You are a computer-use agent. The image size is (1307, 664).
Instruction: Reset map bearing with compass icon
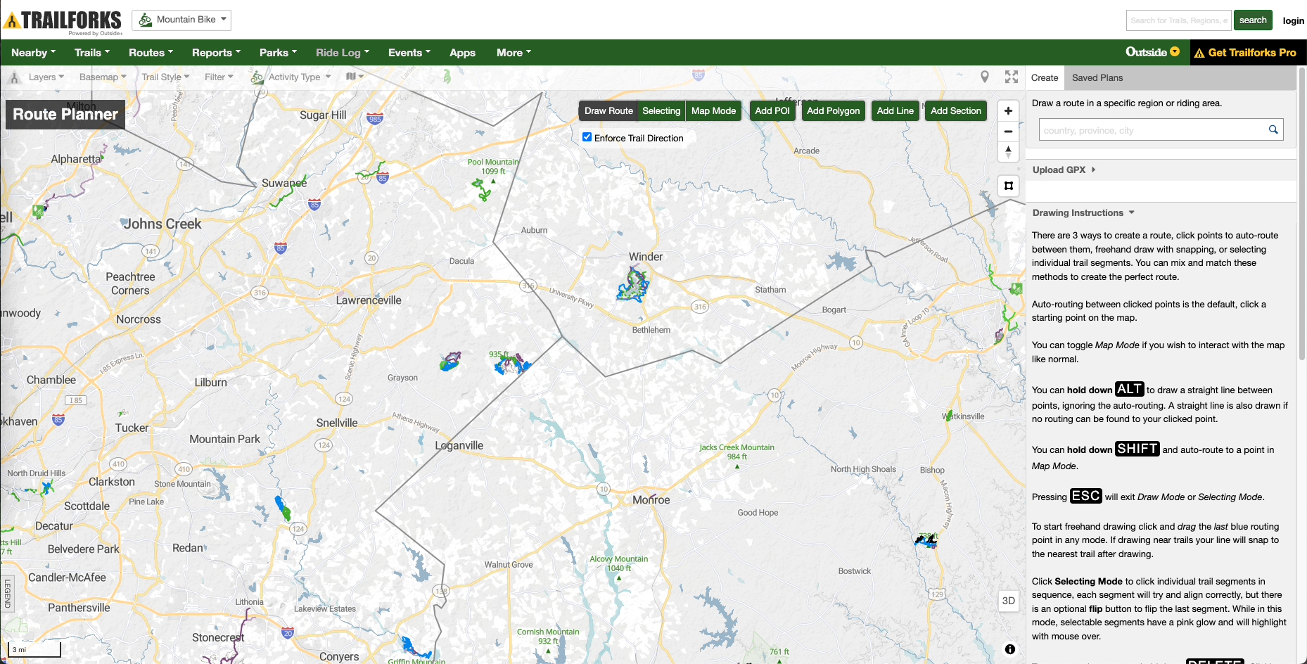tap(1008, 151)
